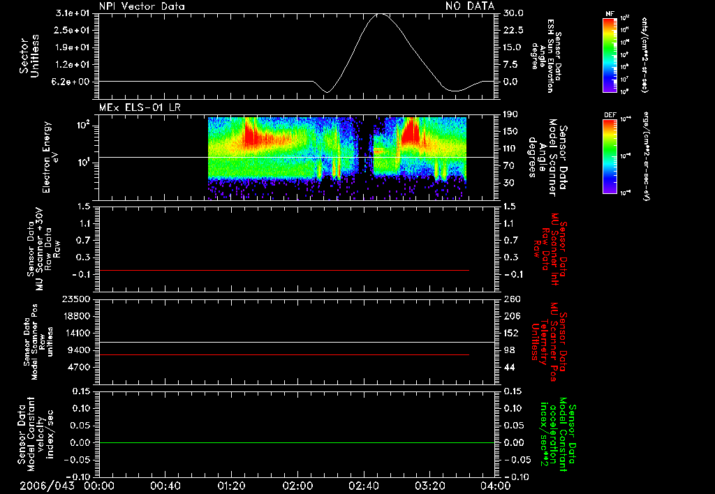715x494 pixels.
Task: Select the "NPI Vector Data" panel title
Action: (142, 6)
